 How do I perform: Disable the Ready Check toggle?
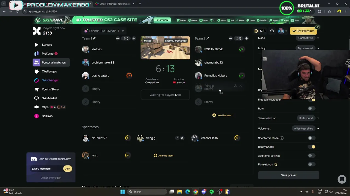coord(311,147)
